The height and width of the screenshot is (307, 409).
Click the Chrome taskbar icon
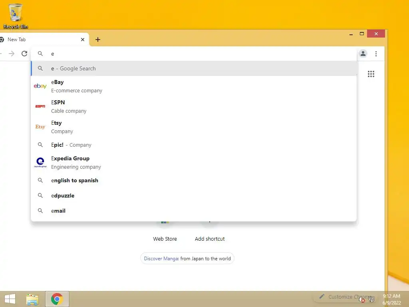pyautogui.click(x=57, y=299)
